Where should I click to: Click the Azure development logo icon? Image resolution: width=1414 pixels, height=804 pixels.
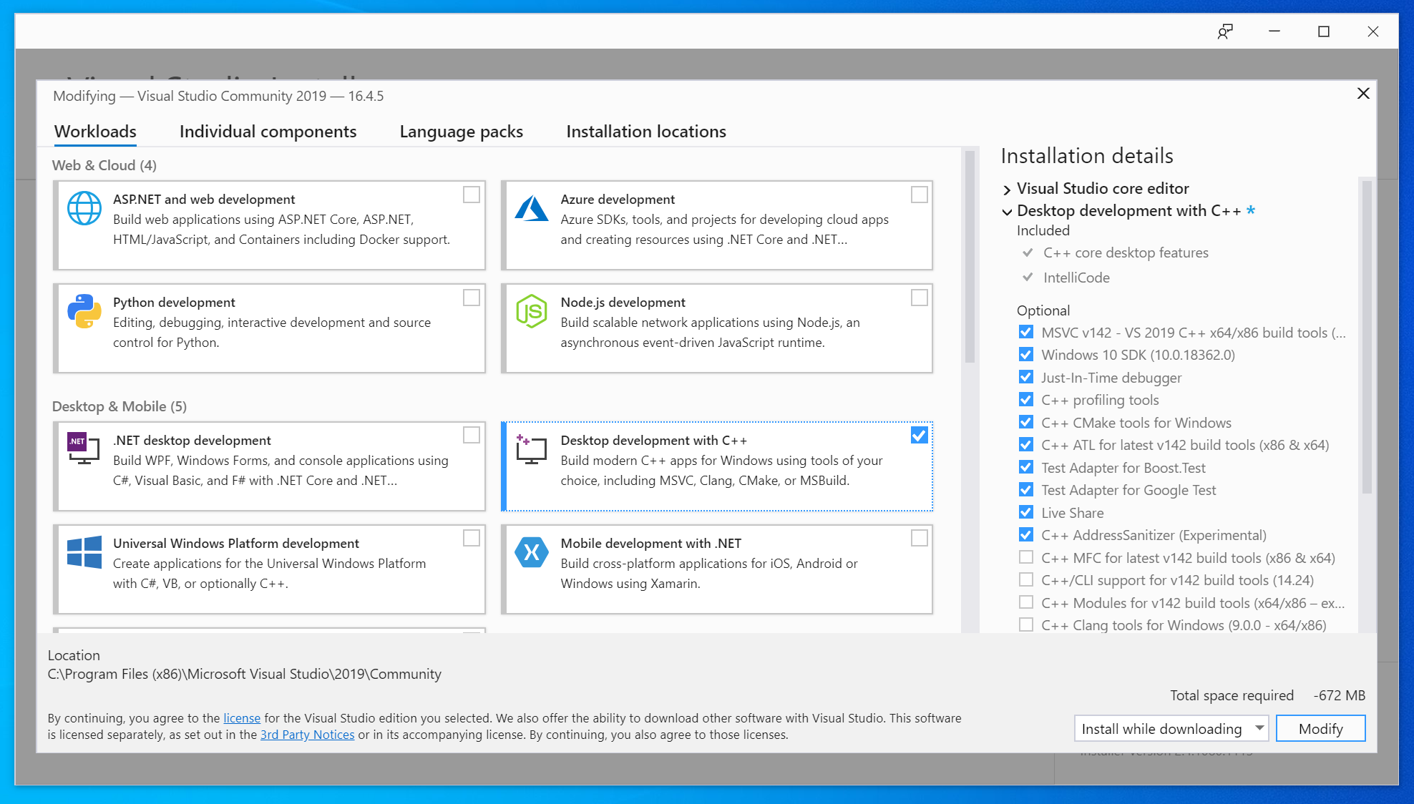[x=532, y=209]
